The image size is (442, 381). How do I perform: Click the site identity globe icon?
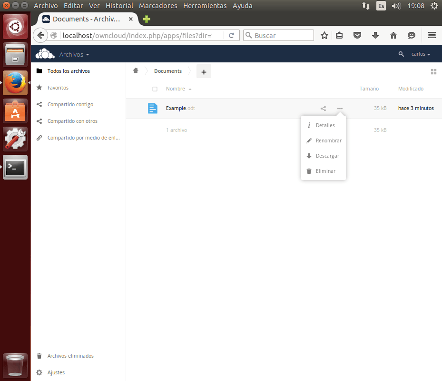(54, 35)
